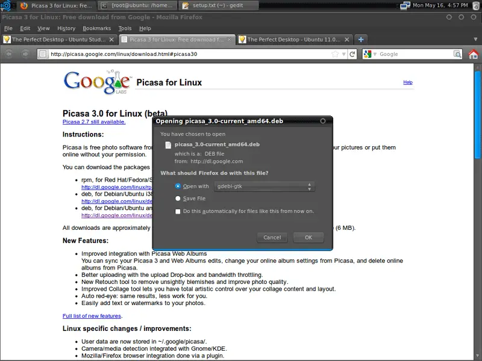Open the gdebi-gtk application dropdown
The image size is (482, 361).
pyautogui.click(x=264, y=187)
